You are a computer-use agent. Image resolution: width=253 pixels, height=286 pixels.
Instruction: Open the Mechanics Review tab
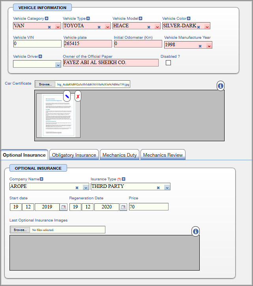(163, 155)
